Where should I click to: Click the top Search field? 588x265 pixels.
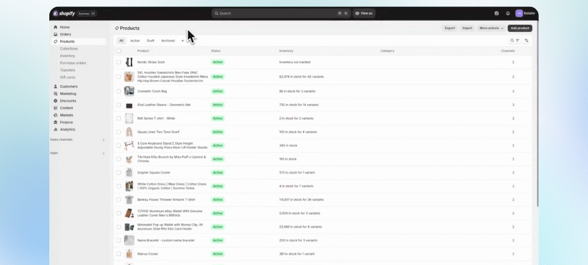coord(281,13)
